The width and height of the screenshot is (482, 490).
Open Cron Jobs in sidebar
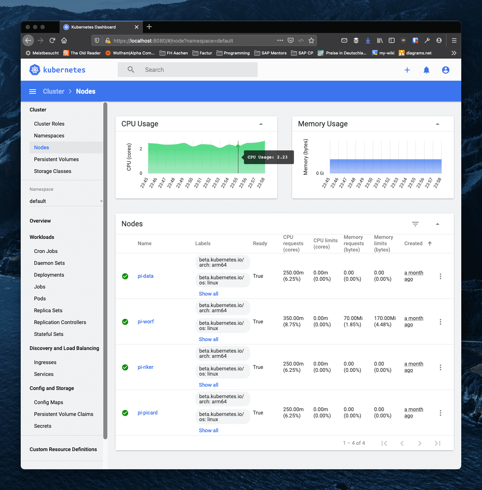click(46, 251)
